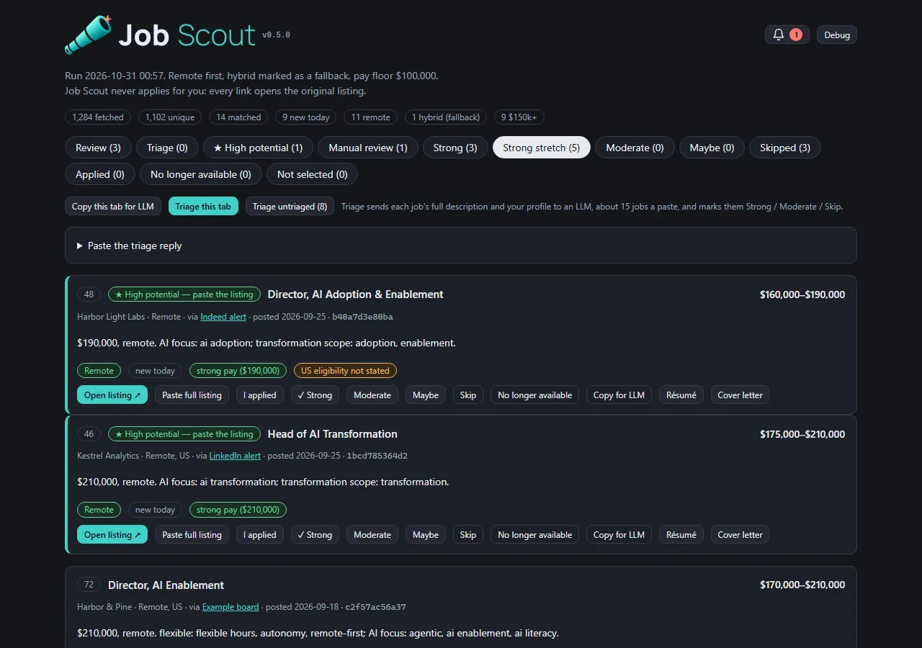The height and width of the screenshot is (648, 922).
Task: Click Résumé on the Harbor Light Labs job
Action: tap(681, 395)
